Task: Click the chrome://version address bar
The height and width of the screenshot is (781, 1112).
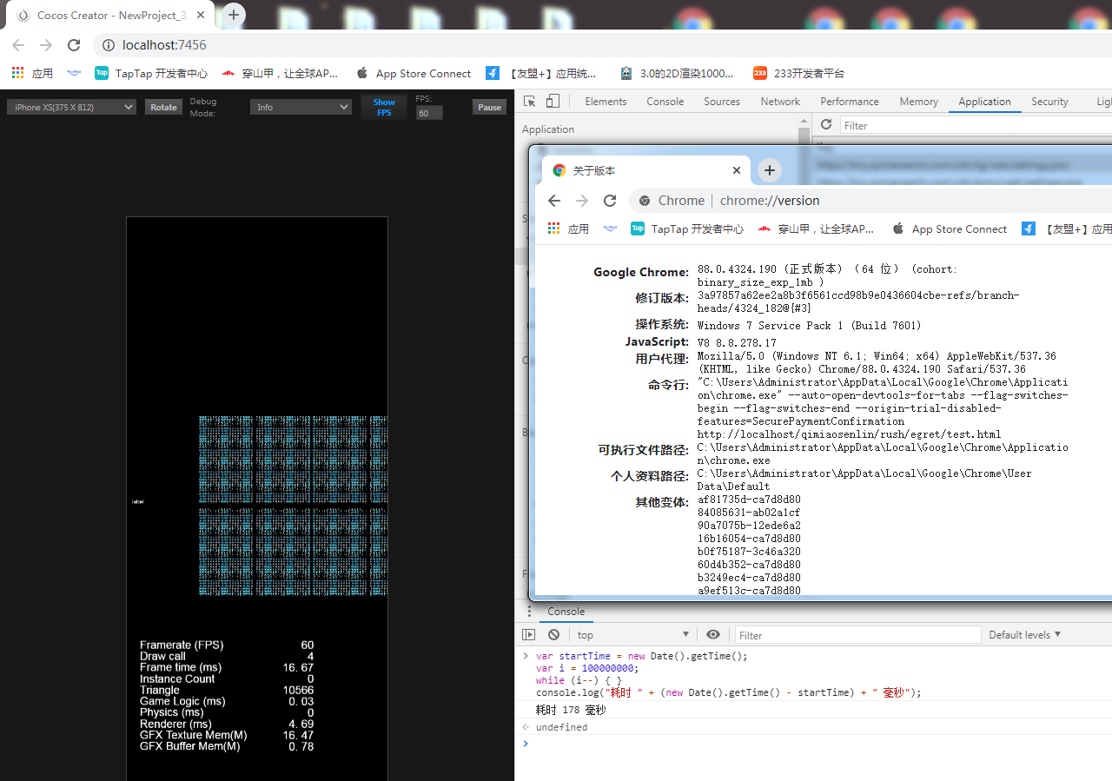Action: [870, 201]
